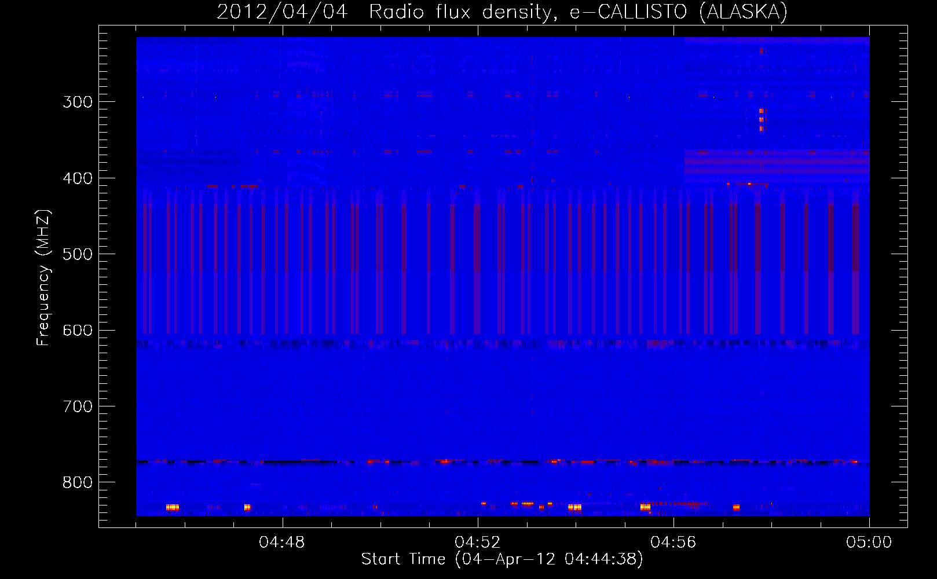Image resolution: width=937 pixels, height=579 pixels.
Task: Click the 700 frequency tick label
Action: click(78, 406)
